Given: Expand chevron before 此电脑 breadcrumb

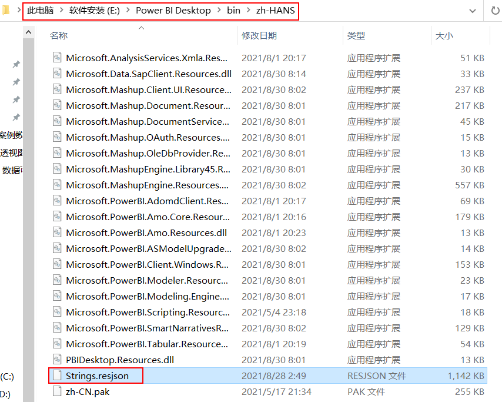Looking at the screenshot, I should point(19,10).
